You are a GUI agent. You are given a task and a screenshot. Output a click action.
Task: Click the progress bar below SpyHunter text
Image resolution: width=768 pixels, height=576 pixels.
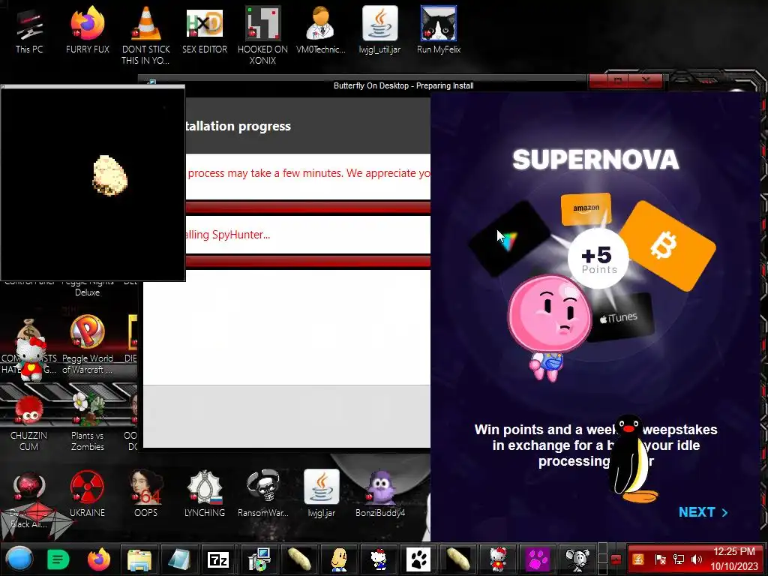[x=307, y=262]
